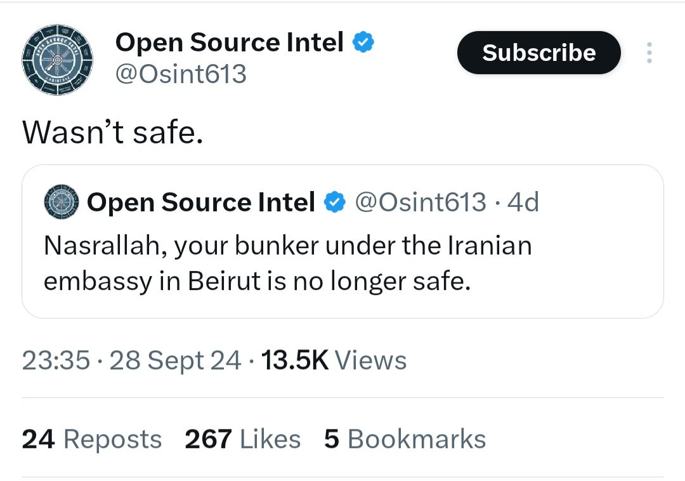The width and height of the screenshot is (685, 481).
Task: Click the Open Source Intel display name at top
Action: tap(230, 43)
